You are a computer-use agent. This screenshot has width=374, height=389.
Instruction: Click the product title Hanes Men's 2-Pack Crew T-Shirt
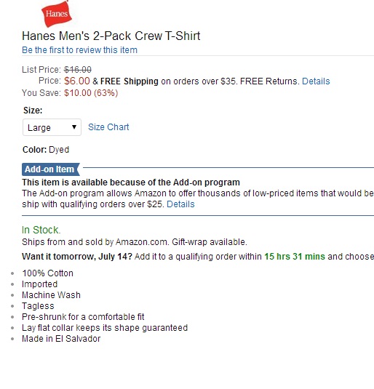point(111,36)
